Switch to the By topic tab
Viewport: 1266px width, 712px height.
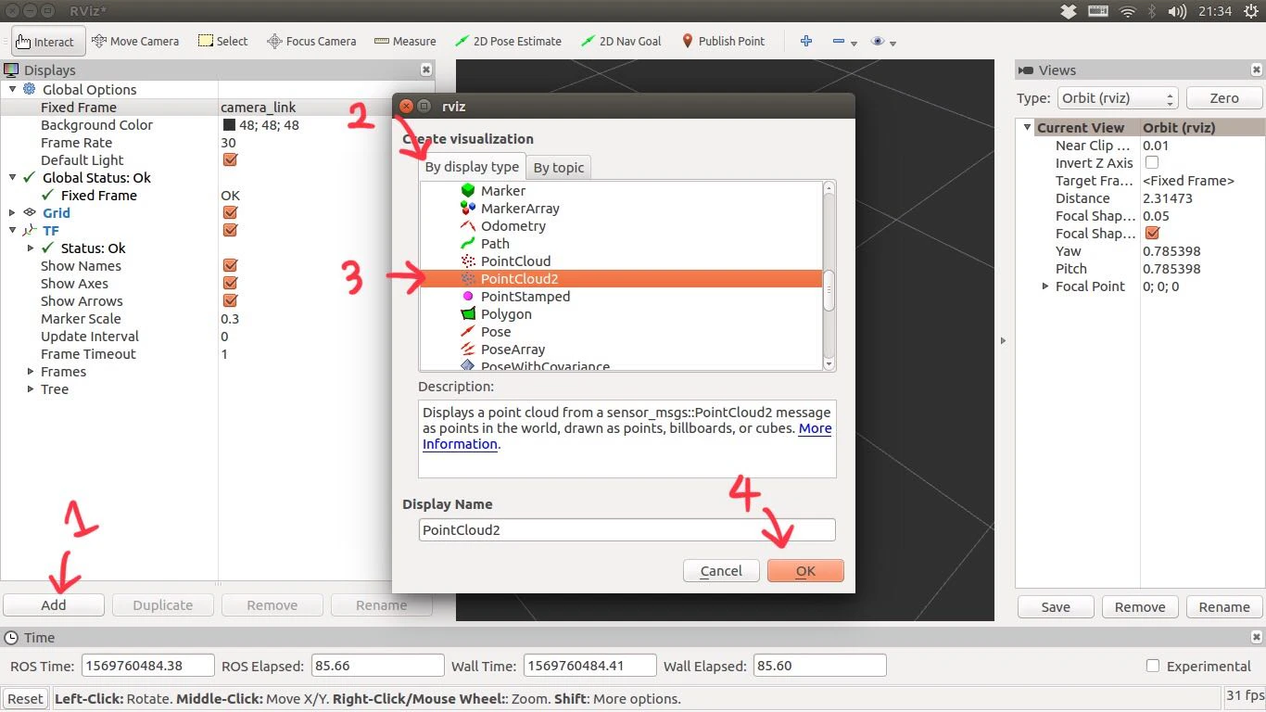coord(559,168)
